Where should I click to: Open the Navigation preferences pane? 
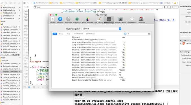77,20
